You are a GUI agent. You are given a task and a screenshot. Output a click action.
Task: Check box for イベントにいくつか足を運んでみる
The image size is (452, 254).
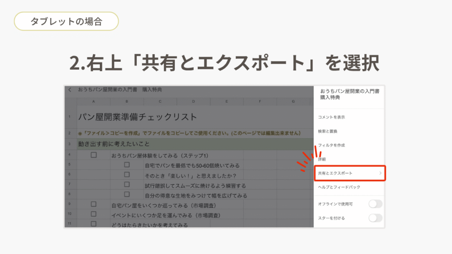tap(94, 214)
